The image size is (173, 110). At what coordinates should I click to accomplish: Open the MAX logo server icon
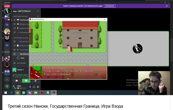tap(7, 38)
